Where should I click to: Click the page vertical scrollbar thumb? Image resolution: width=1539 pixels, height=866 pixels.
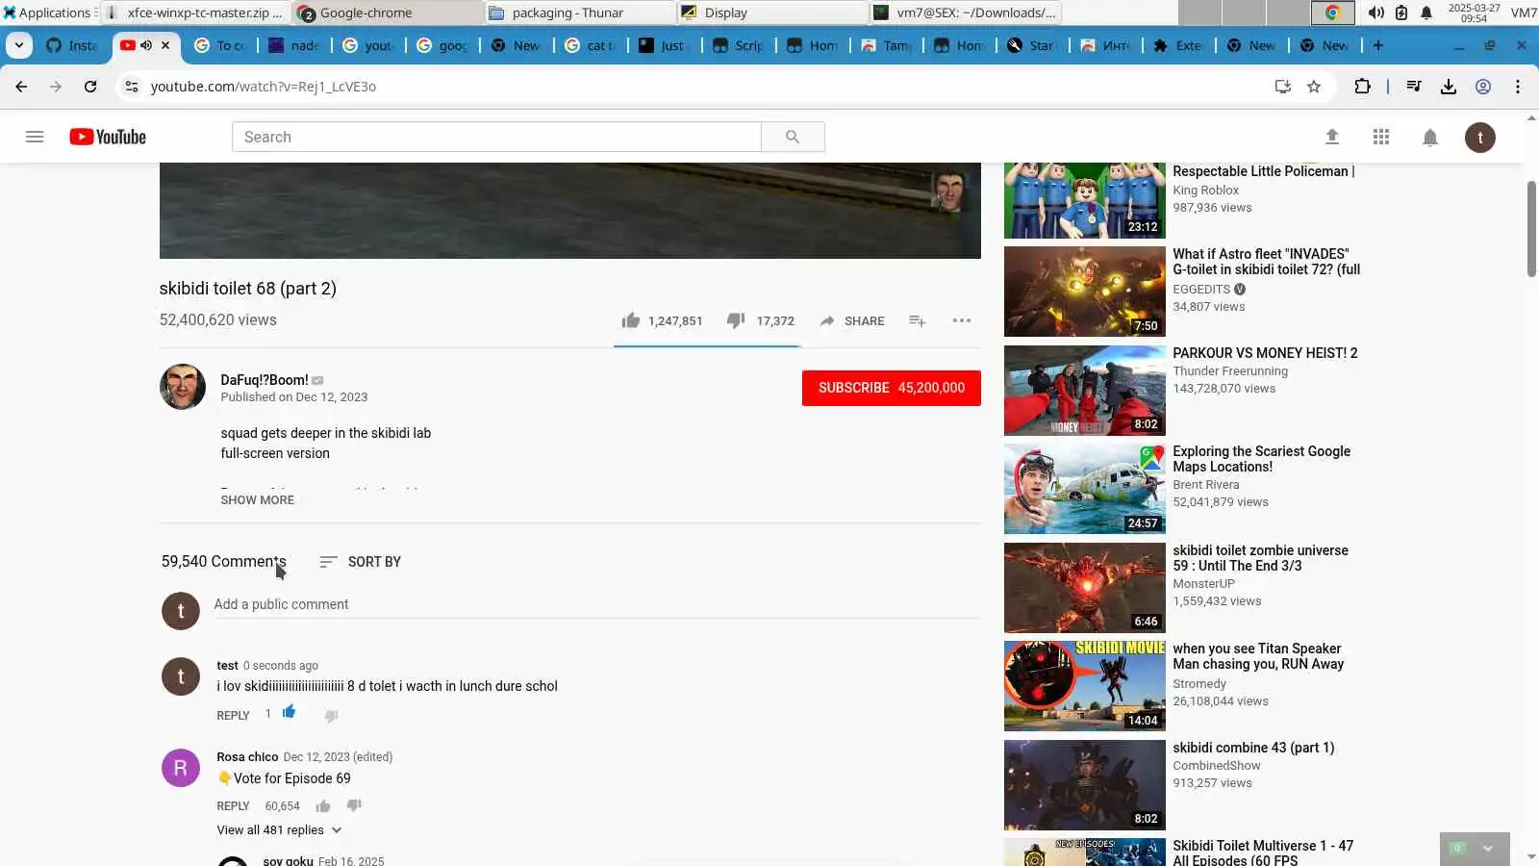[1531, 228]
